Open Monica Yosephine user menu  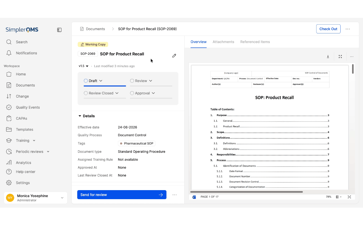36,198
